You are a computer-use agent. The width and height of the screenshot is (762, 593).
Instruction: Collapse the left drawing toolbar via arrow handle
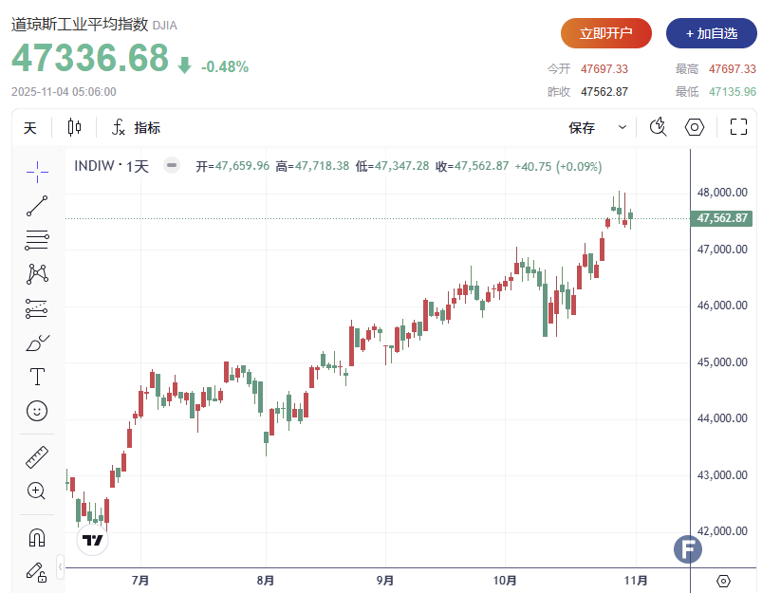tap(61, 566)
